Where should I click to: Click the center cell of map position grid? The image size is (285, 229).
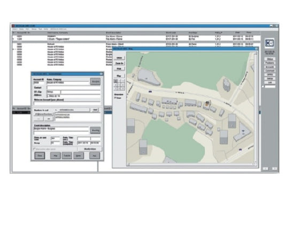(119, 85)
